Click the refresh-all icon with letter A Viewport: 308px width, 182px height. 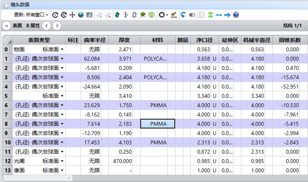pos(64,15)
